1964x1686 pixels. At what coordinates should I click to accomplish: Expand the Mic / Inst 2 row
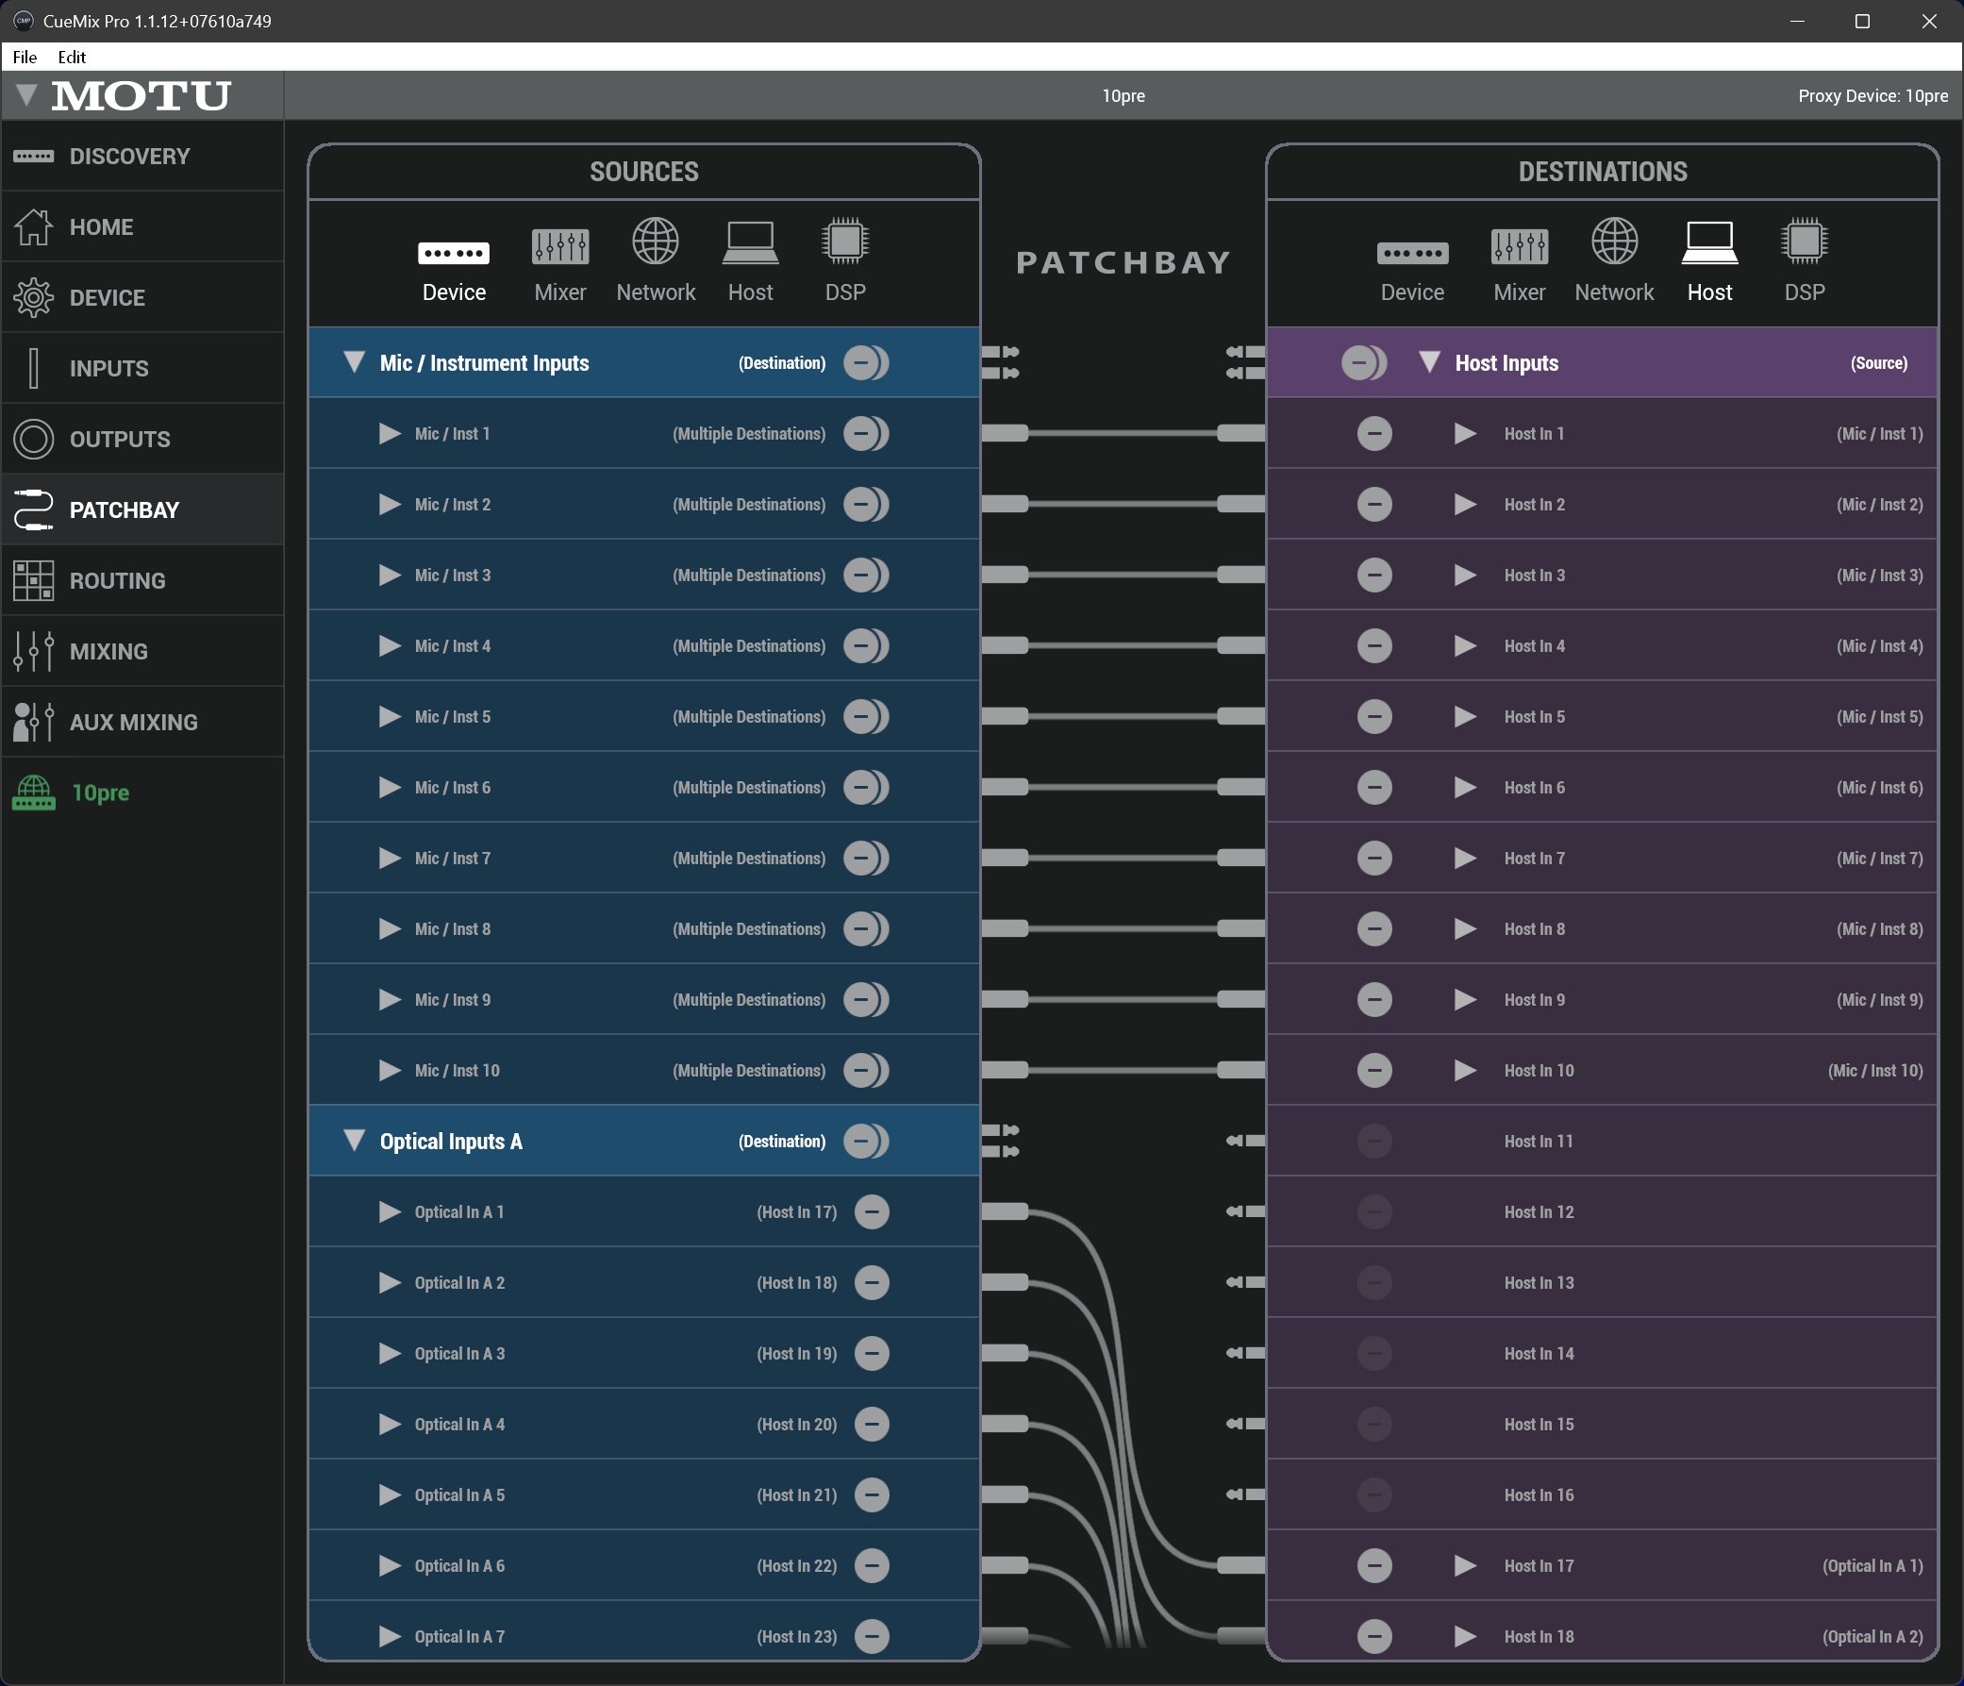coord(390,505)
